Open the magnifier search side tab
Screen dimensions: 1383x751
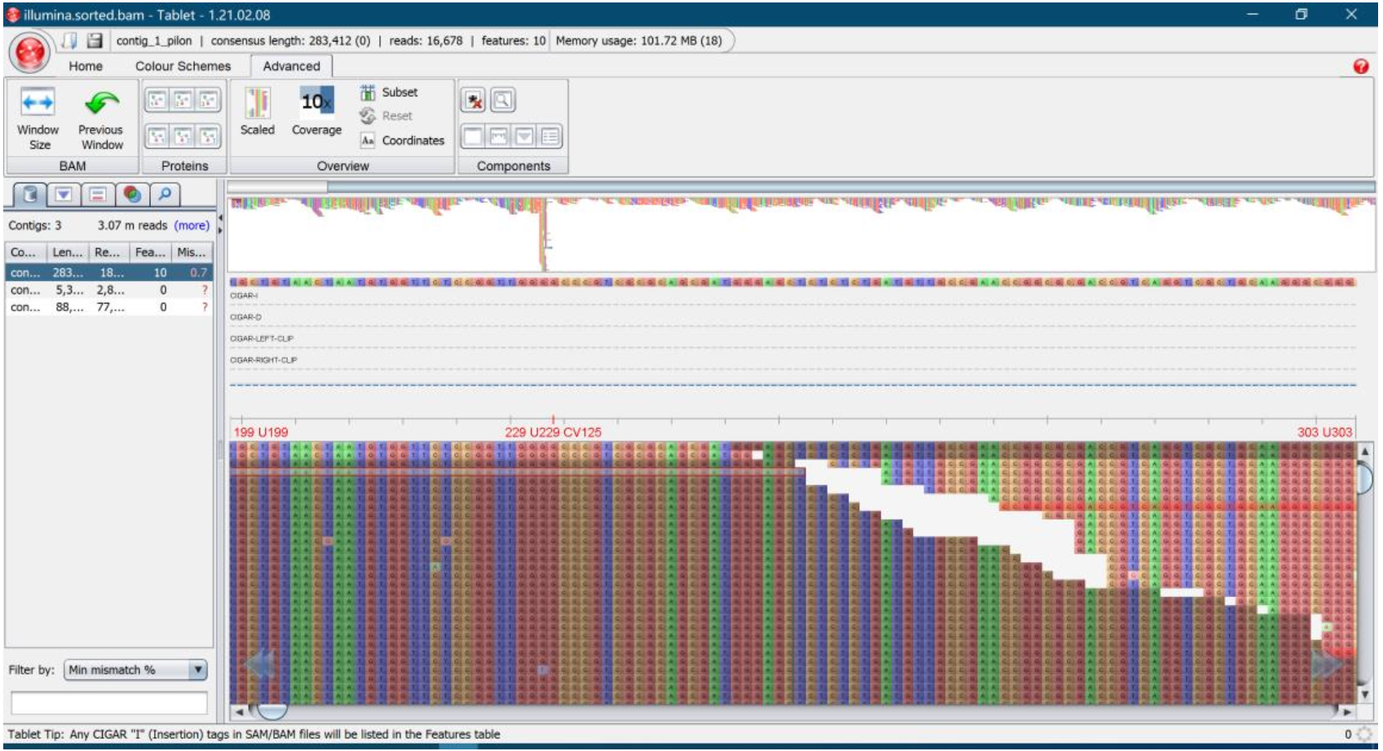click(165, 194)
